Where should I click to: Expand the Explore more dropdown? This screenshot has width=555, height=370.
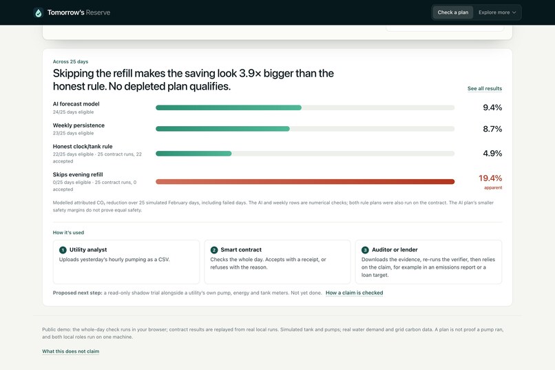coord(497,12)
